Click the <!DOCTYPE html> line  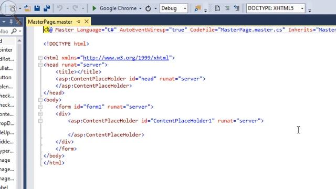[x=66, y=44]
